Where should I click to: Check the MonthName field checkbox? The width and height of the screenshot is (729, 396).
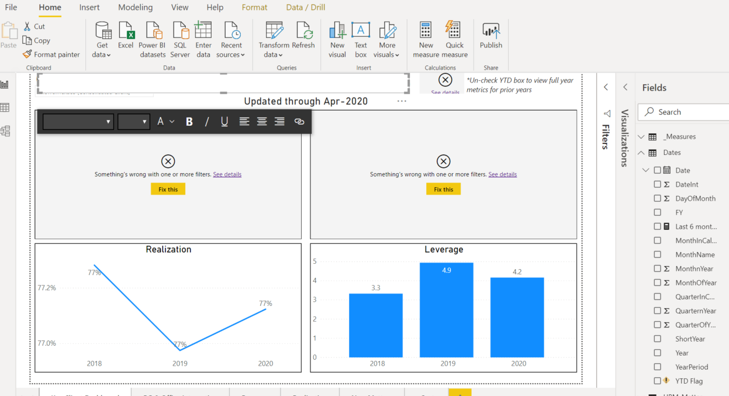pos(658,254)
